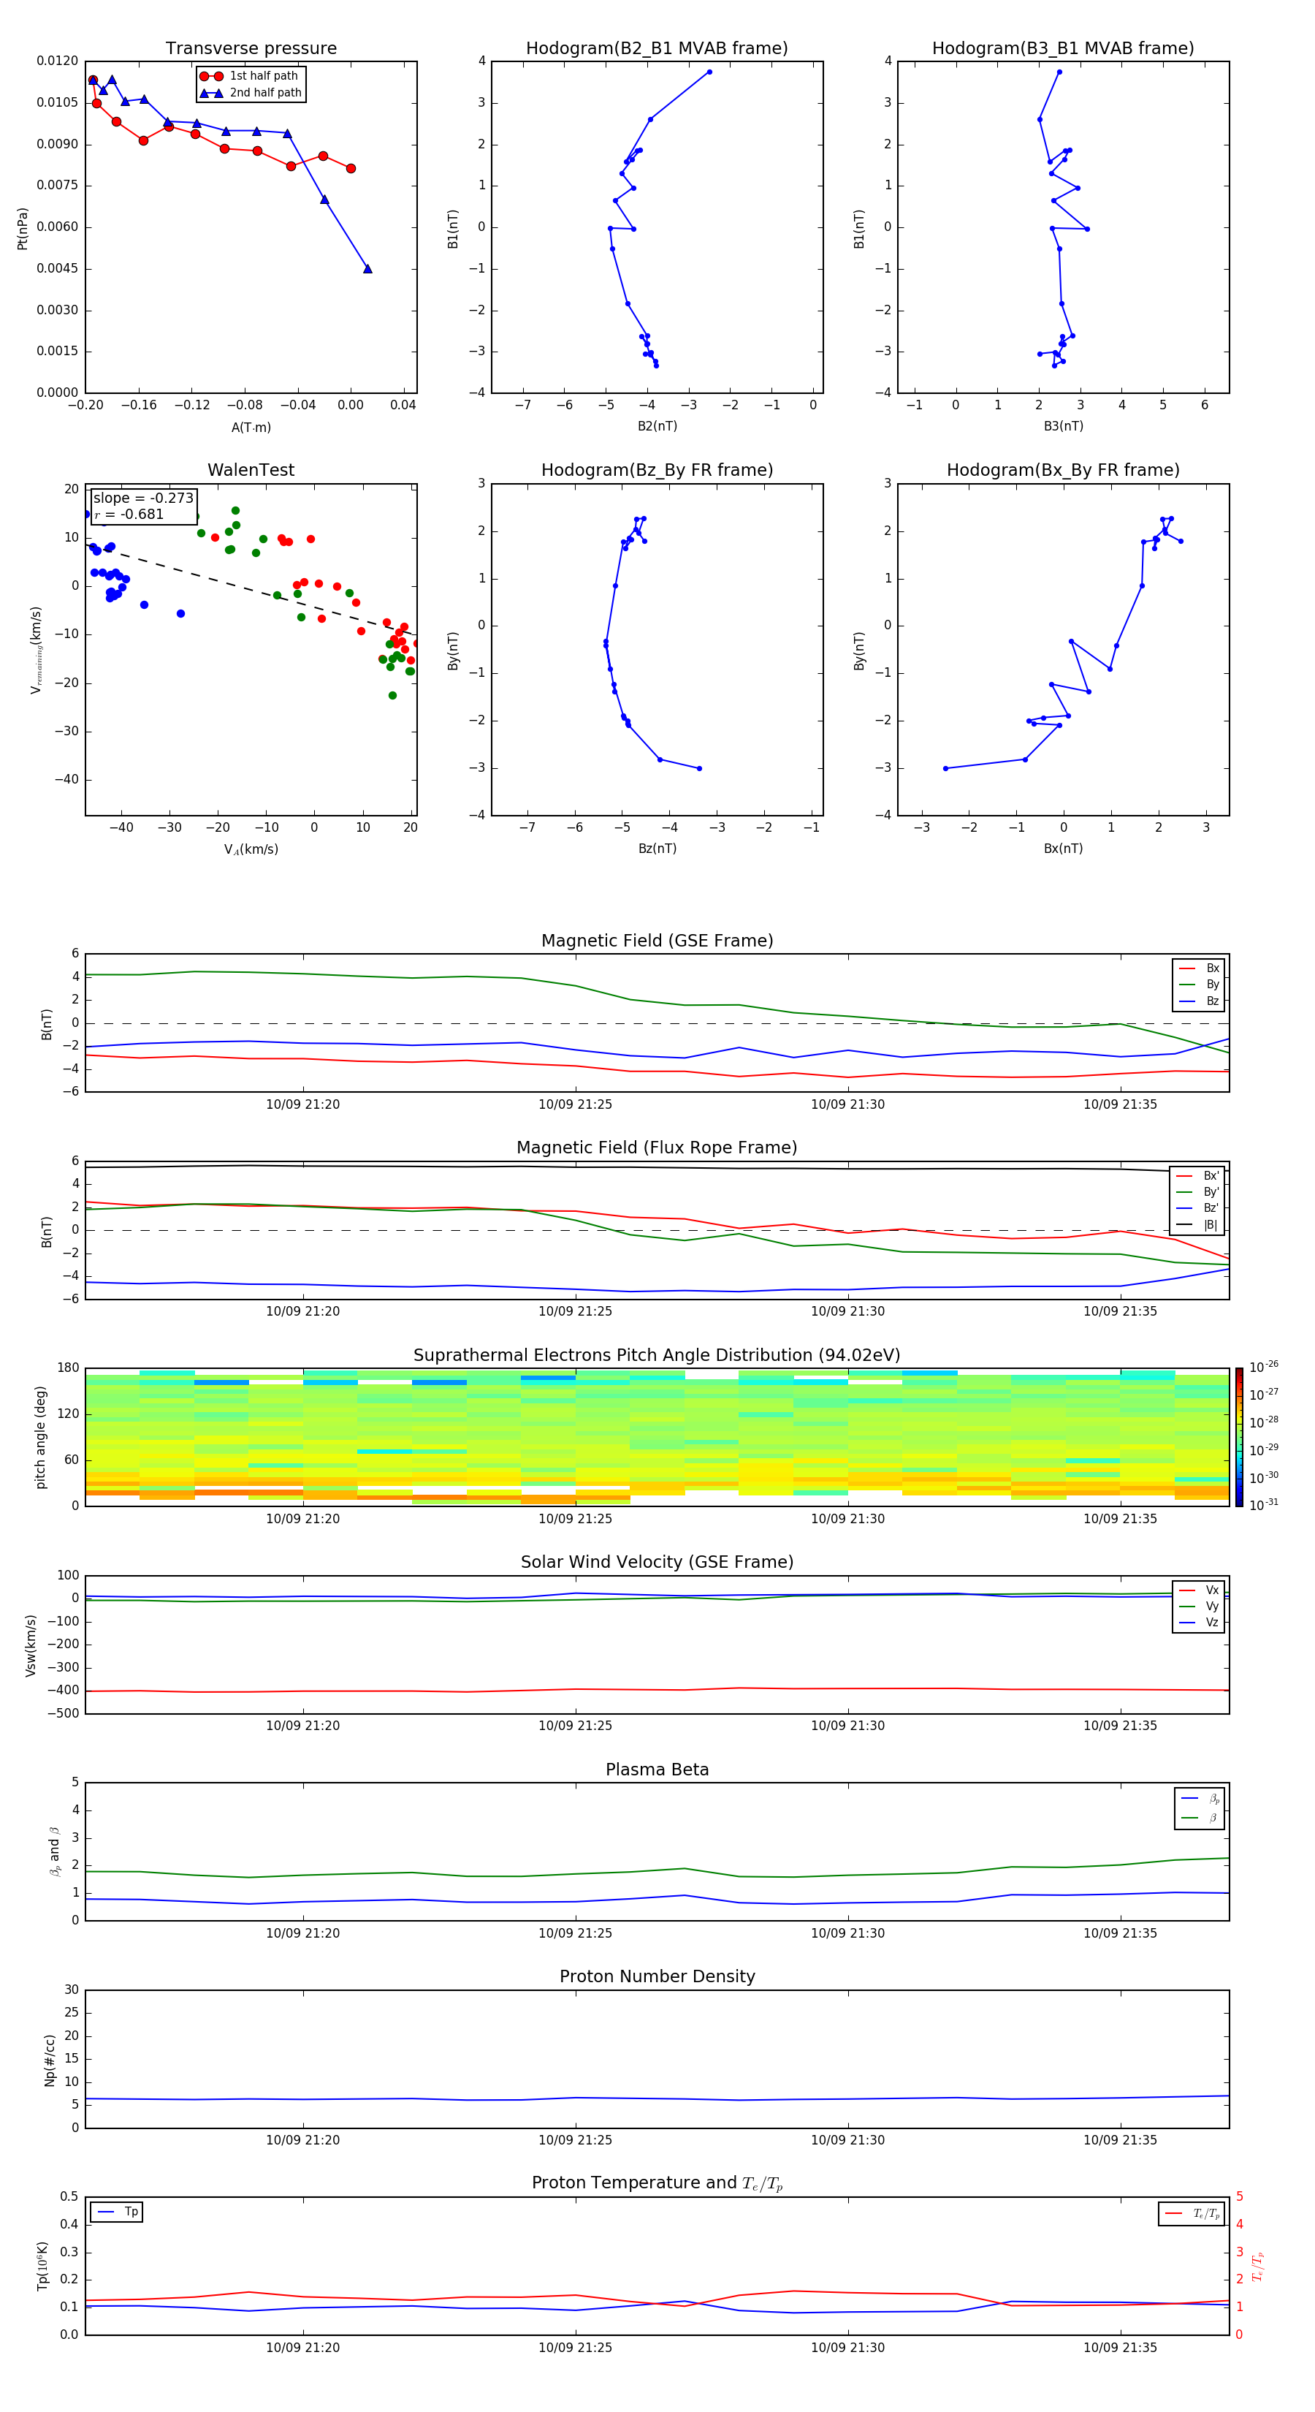Click the 'Vsw(km/s)' axis label

pos(30,1645)
